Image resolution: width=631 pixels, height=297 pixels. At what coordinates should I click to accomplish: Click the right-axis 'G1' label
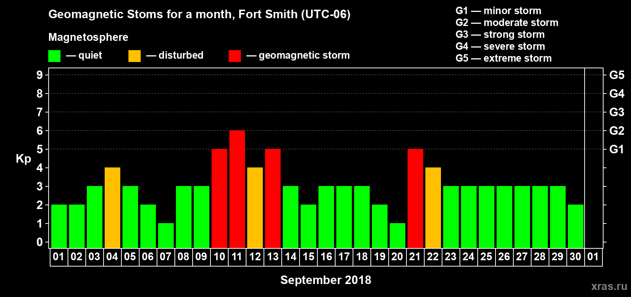point(617,149)
